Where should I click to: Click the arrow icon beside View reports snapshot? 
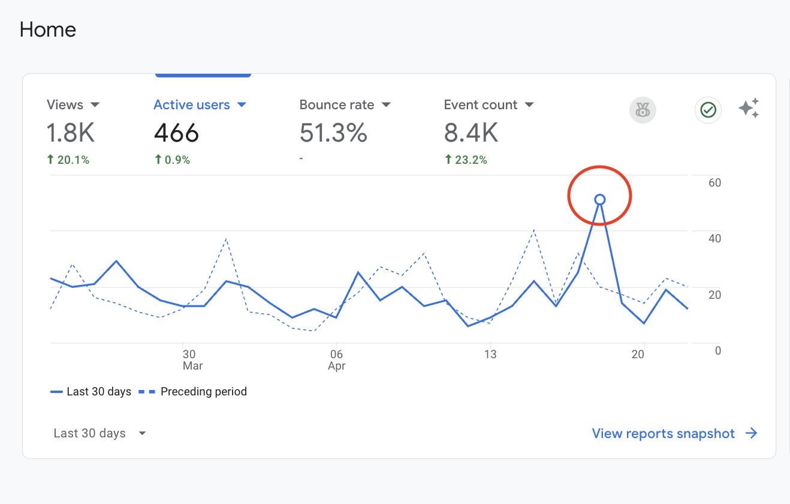(x=751, y=433)
